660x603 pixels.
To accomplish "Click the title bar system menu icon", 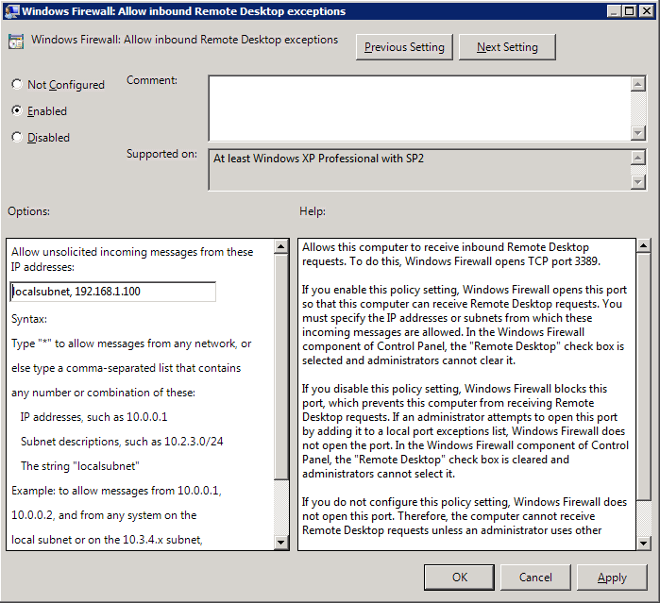I will 10,11.
